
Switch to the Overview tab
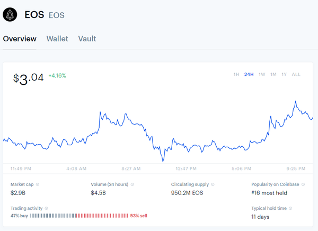tap(20, 39)
